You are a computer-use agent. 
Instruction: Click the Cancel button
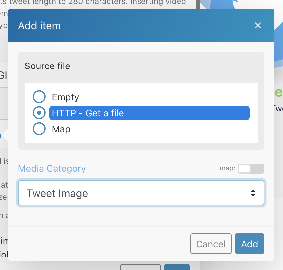point(211,244)
